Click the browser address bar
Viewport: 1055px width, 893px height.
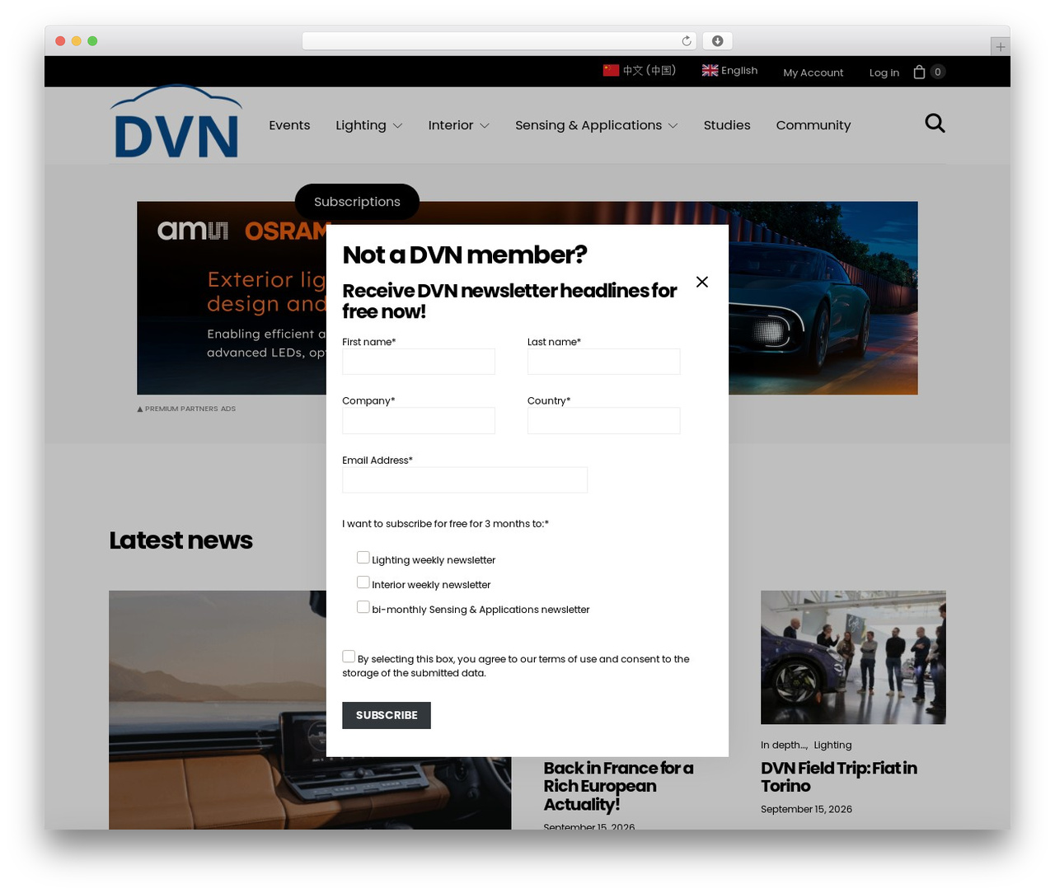click(x=499, y=41)
